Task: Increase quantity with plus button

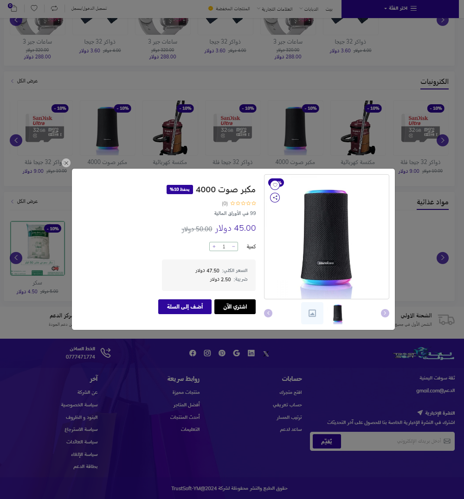Action: (x=214, y=246)
